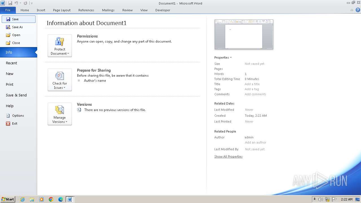Open the Protect Document dropdown button
The image size is (361, 203).
[60, 46]
